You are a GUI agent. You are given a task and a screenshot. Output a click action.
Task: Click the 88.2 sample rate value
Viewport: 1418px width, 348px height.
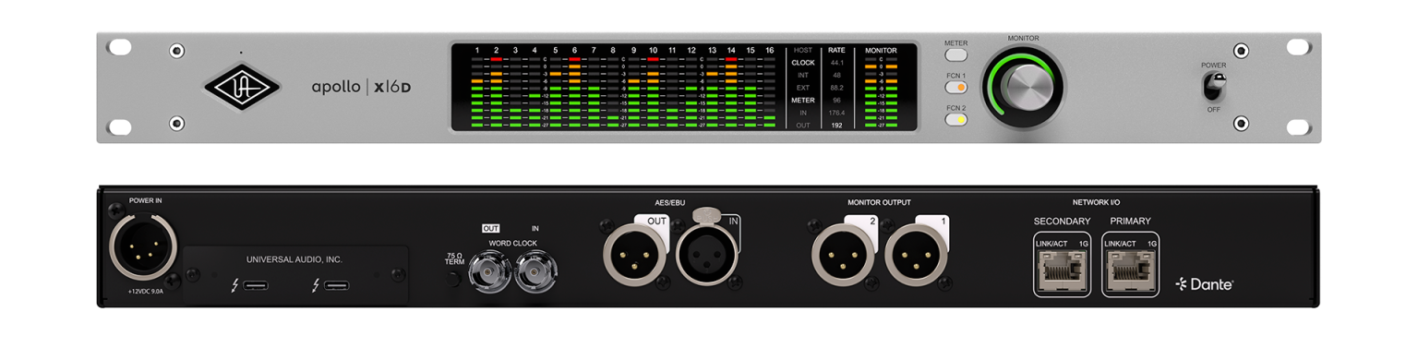(836, 88)
